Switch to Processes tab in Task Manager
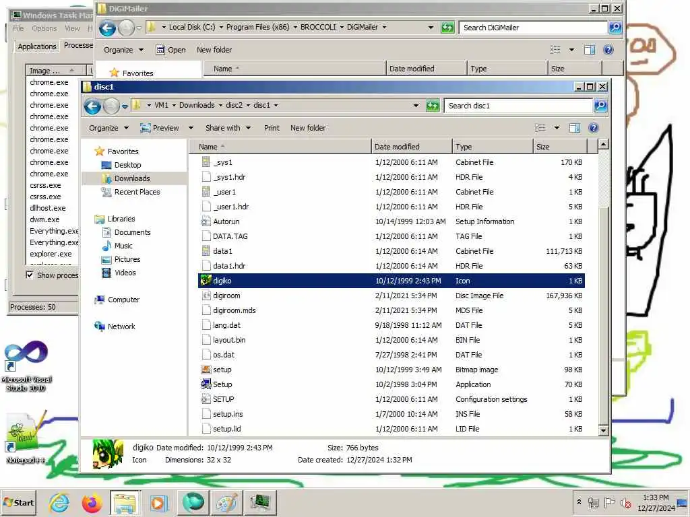The height and width of the screenshot is (517, 690). click(78, 45)
